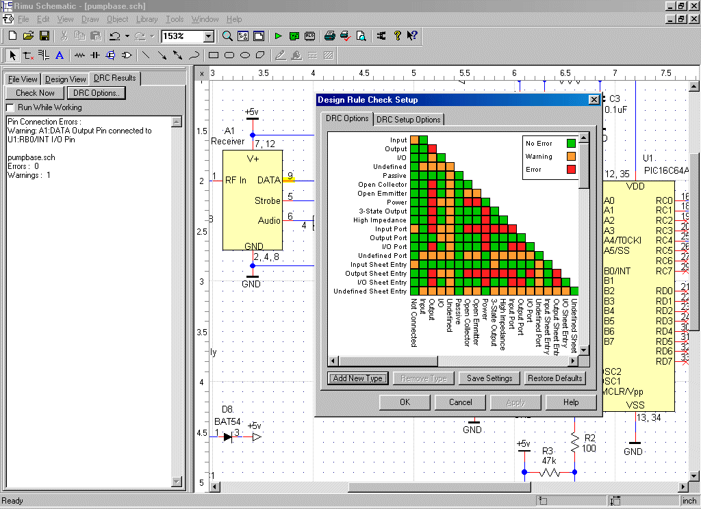Click the Check Now button

[x=35, y=93]
